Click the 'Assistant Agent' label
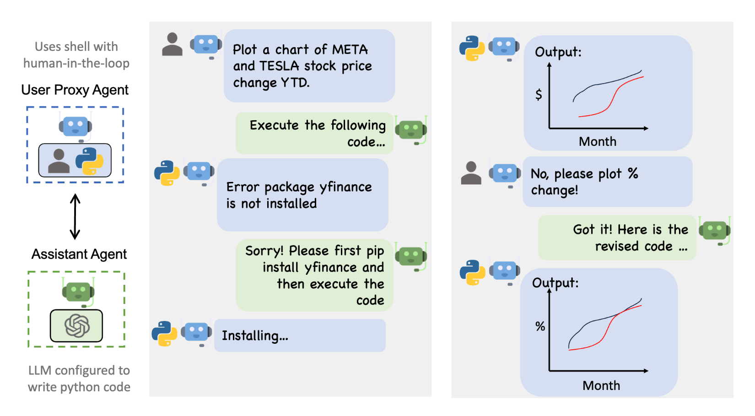This screenshot has height=416, width=755. coord(79,254)
